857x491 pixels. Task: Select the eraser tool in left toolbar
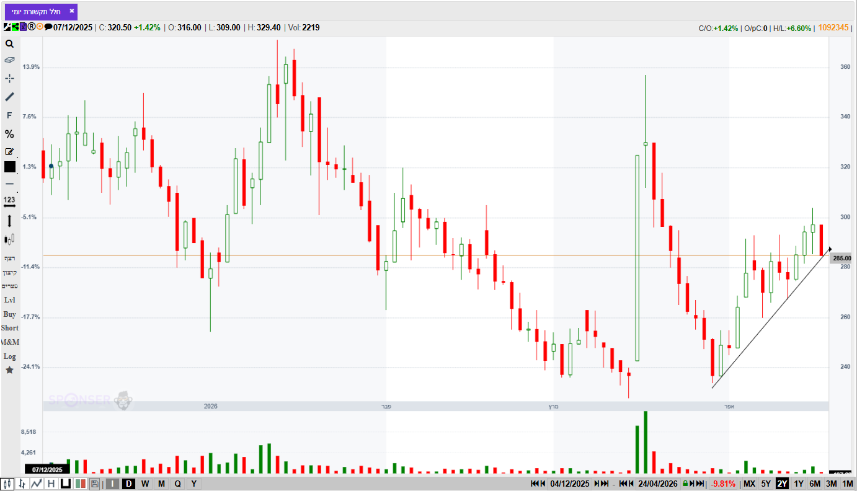click(x=9, y=60)
